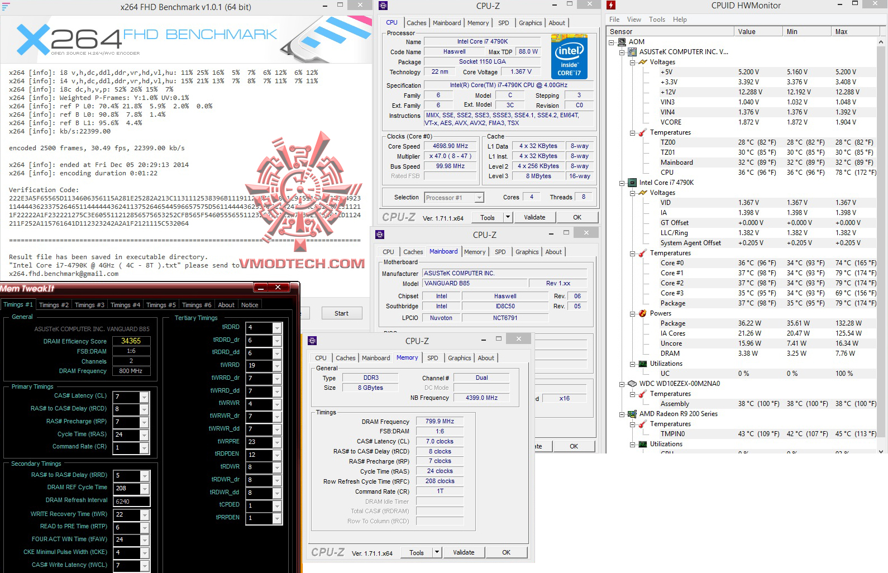Viewport: 888px width, 573px height.
Task: Click the ASUSTeK motherboard icon in HWMonitor
Action: point(632,52)
